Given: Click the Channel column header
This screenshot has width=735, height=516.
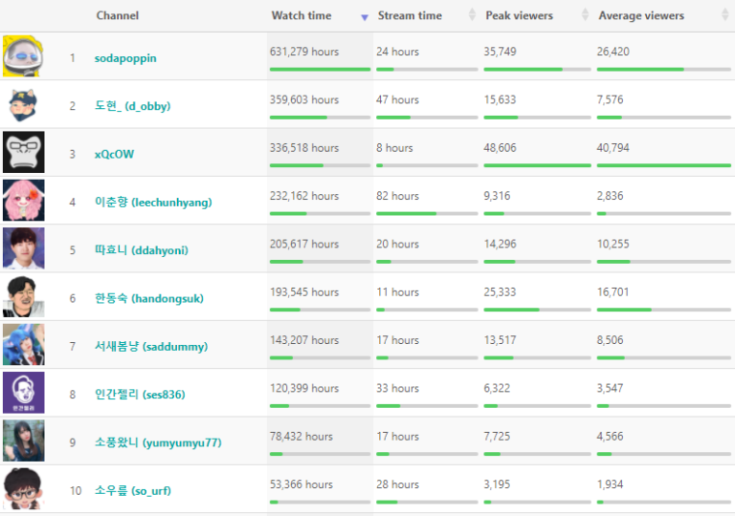Looking at the screenshot, I should (117, 16).
